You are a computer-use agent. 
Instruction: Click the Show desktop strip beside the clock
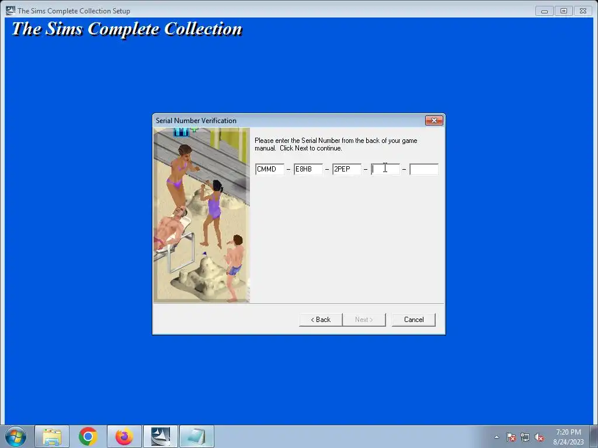[x=594, y=436]
